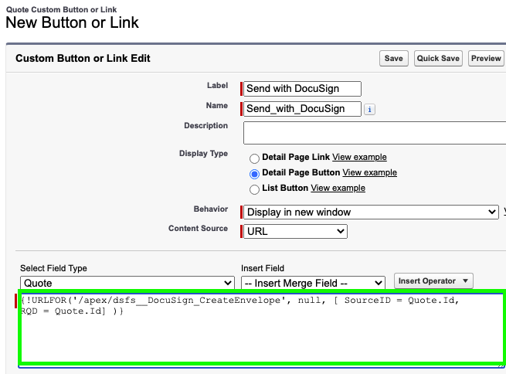Select the List Button radio option
Image resolution: width=506 pixels, height=374 pixels.
point(254,189)
